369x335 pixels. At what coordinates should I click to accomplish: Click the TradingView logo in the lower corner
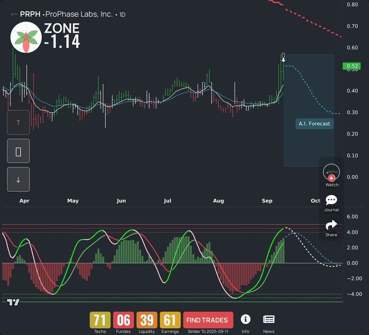coord(13,302)
